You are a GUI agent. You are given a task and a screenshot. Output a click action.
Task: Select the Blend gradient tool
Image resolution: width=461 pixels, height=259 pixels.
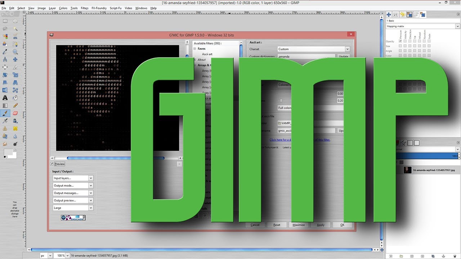pos(5,105)
